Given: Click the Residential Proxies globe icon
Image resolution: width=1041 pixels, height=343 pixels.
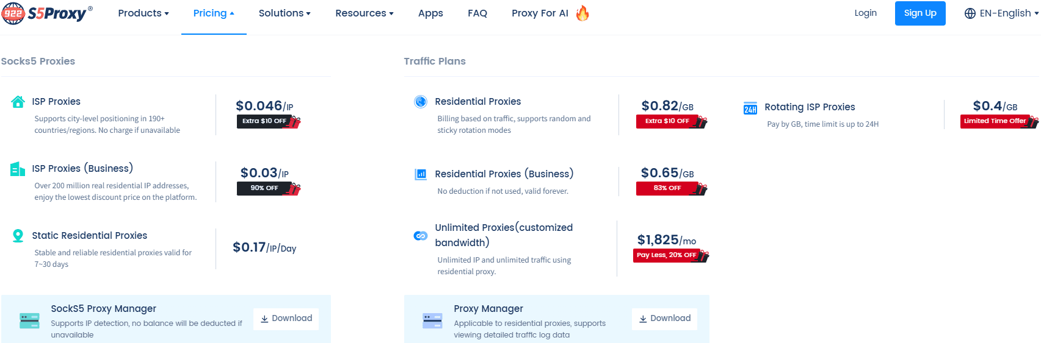Looking at the screenshot, I should (x=421, y=102).
